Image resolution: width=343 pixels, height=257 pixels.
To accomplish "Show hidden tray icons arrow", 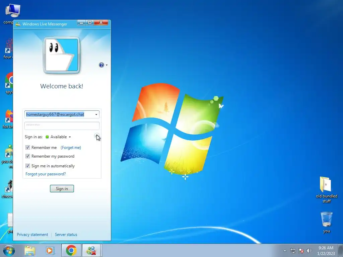I will (x=285, y=251).
